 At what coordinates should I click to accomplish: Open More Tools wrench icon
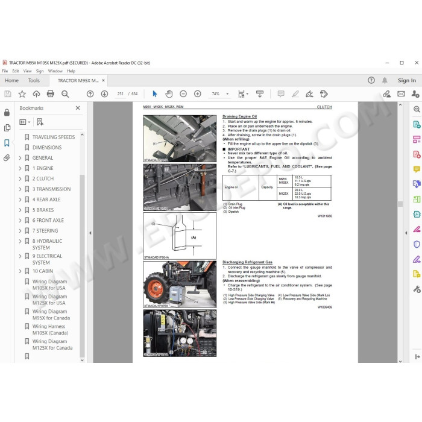[x=417, y=289]
